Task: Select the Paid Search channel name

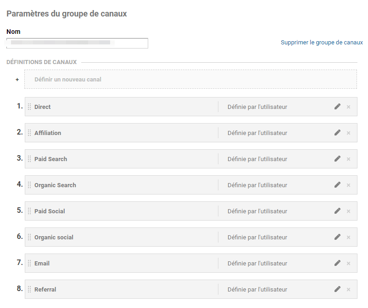Action: pyautogui.click(x=50, y=159)
